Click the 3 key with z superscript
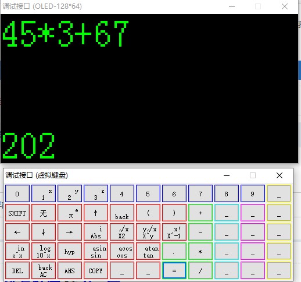The image size is (301, 282). (x=96, y=193)
